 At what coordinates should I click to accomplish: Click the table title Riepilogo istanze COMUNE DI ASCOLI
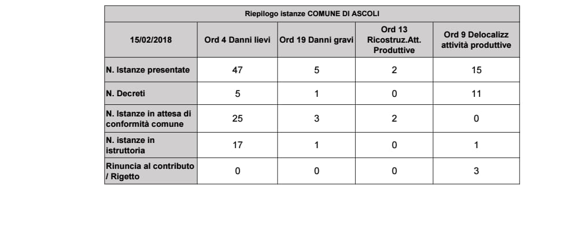coord(312,14)
